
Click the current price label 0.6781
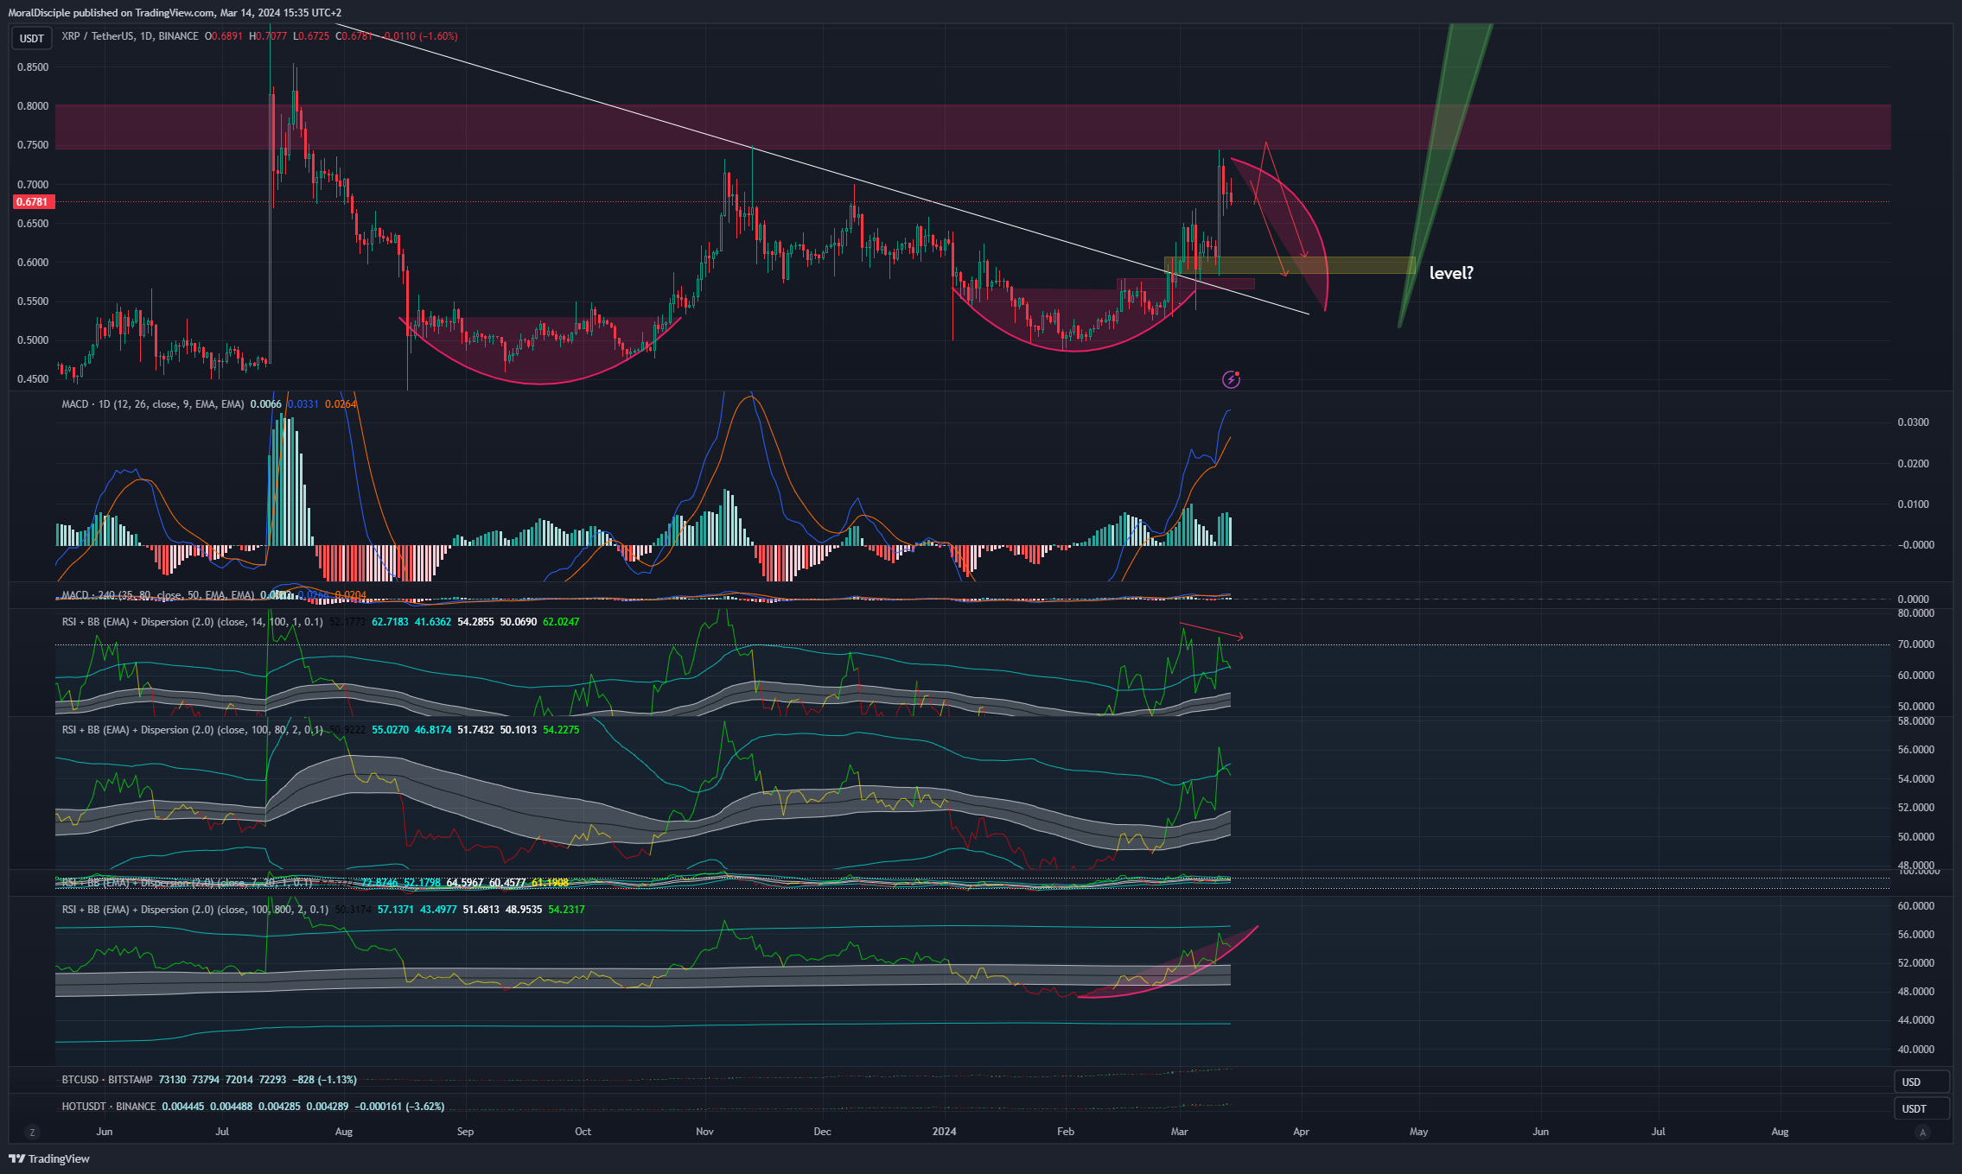click(33, 201)
